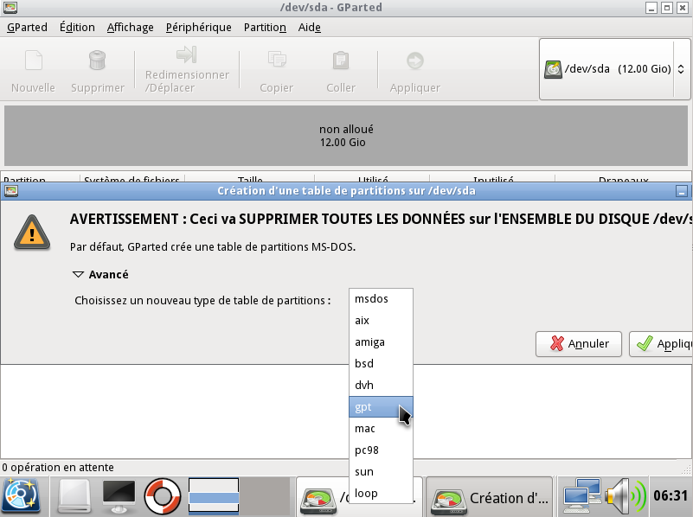Click the Redimensionner/Déplacer toolbar icon
Image resolution: width=693 pixels, height=517 pixels.
[187, 54]
